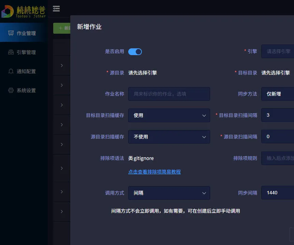The image size is (294, 245).
Task: Expand the first job row chevron
Action: click(x=62, y=65)
